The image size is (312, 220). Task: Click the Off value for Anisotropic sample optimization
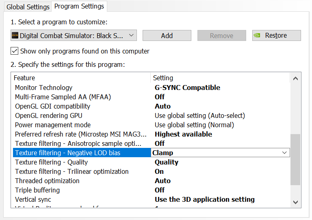[160, 143]
